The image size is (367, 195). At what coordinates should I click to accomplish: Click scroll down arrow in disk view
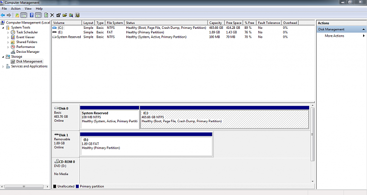coord(313,181)
